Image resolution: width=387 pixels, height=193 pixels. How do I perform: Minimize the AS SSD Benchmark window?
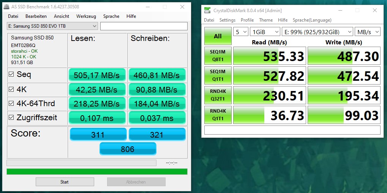pyautogui.click(x=147, y=7)
